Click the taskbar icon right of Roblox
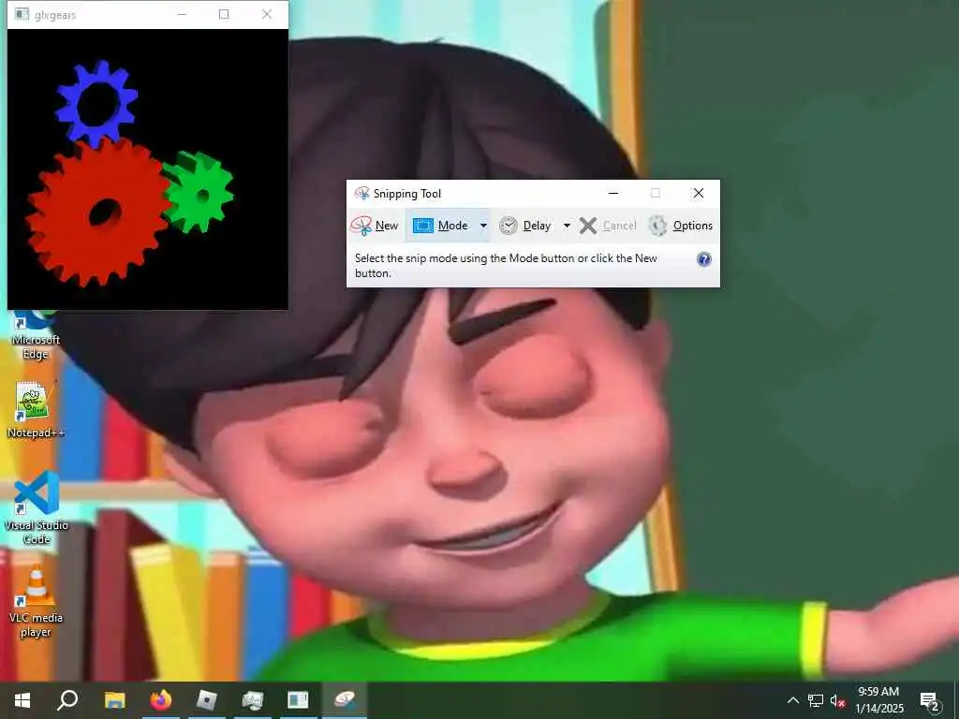The image size is (959, 719). click(x=252, y=700)
